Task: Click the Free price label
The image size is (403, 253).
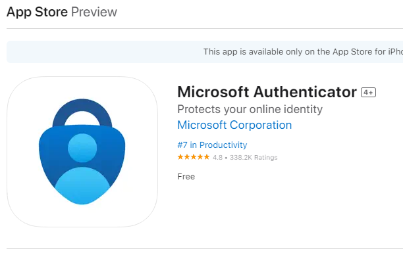Action: (186, 177)
